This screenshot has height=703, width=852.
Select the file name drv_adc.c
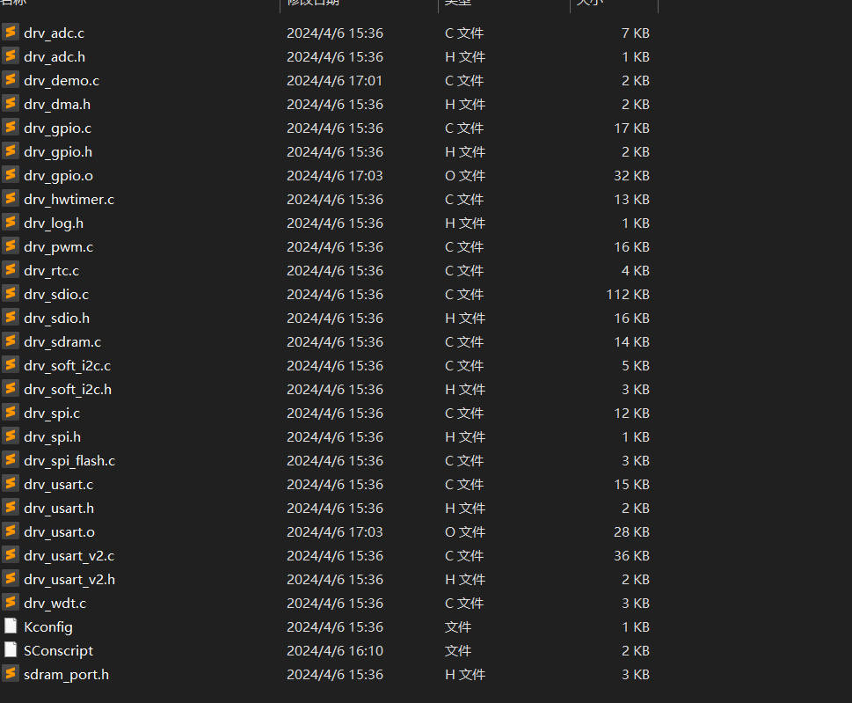coord(54,33)
